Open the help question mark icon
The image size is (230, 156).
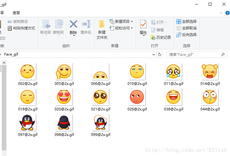coord(228,13)
